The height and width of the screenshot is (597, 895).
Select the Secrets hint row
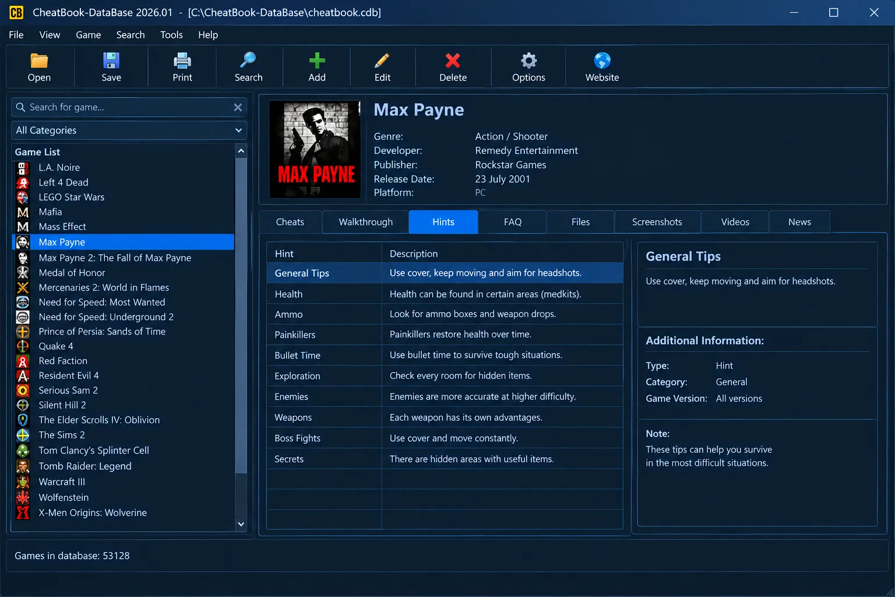click(x=445, y=459)
